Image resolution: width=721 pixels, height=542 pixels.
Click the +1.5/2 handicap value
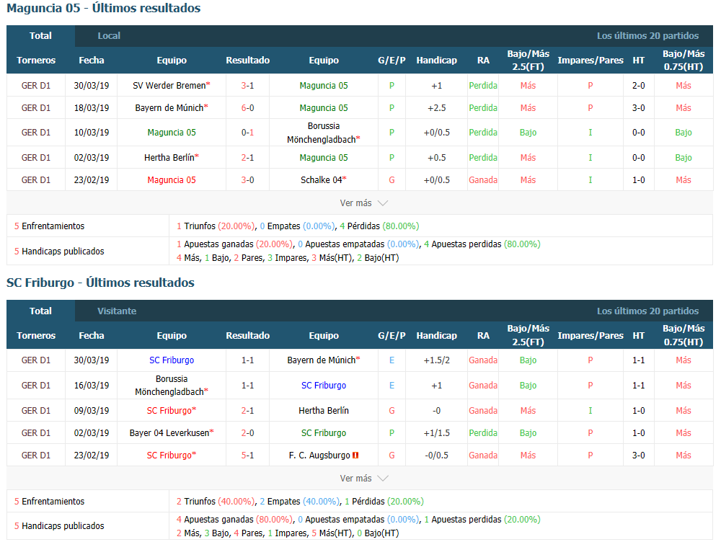pos(436,360)
